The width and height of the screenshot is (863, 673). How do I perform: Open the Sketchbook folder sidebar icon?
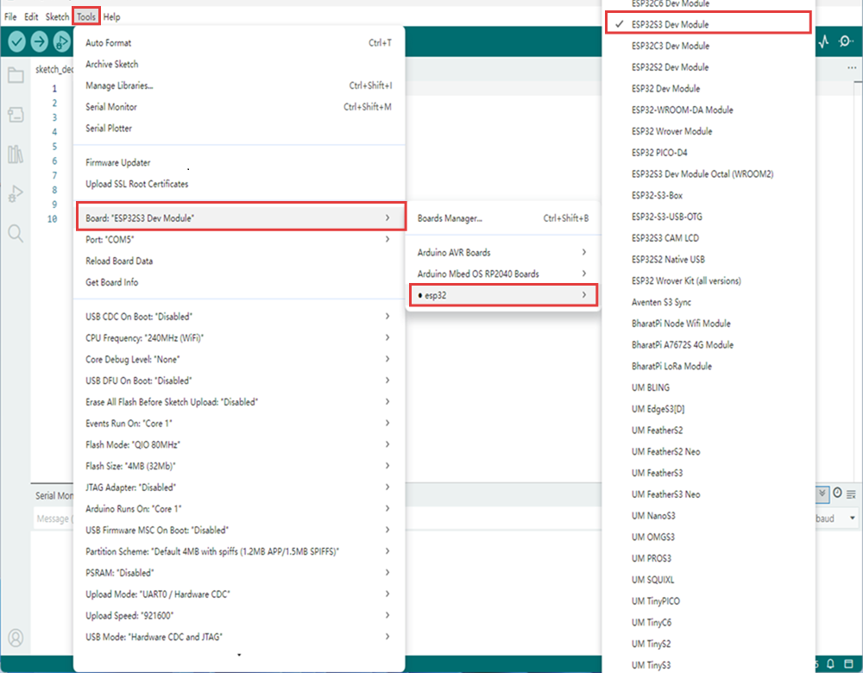tap(16, 75)
